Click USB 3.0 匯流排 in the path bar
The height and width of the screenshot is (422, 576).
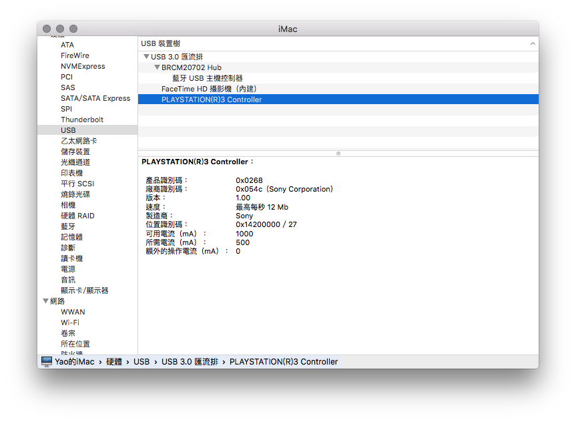coord(190,362)
